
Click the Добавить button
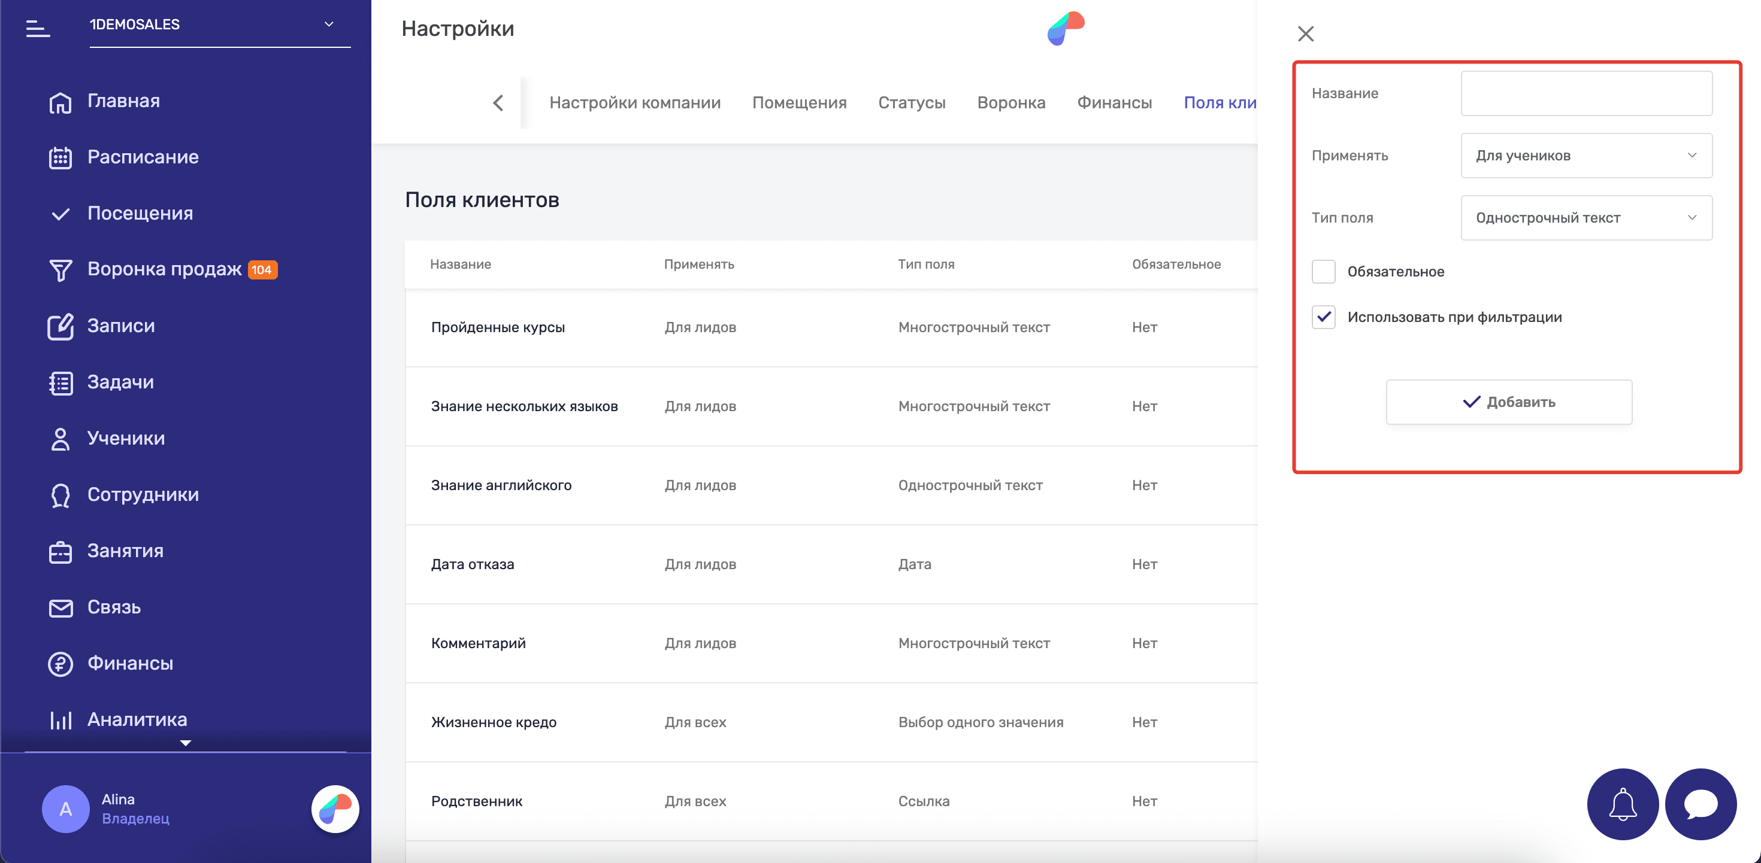tap(1509, 402)
